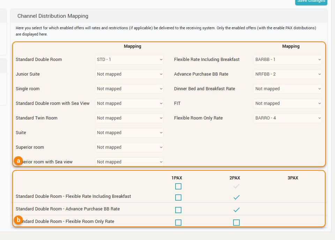Viewport: 335px width, 240px height.
Task: Enable 1PAX for Flexible Room Only Rate
Action: tap(178, 223)
